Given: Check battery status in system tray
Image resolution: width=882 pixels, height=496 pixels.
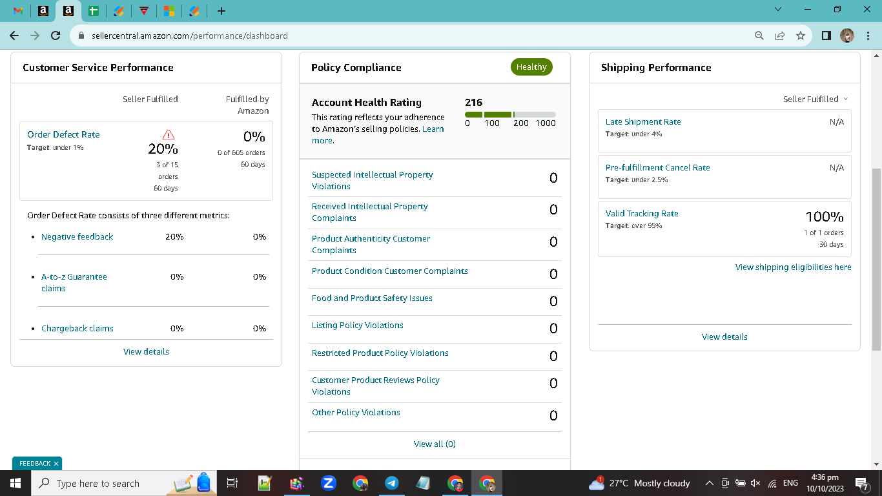Looking at the screenshot, I should (x=741, y=483).
